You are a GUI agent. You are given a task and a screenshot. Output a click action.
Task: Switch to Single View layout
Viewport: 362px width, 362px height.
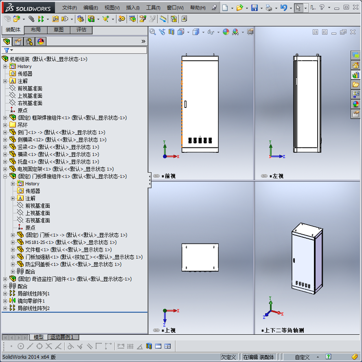point(158,346)
